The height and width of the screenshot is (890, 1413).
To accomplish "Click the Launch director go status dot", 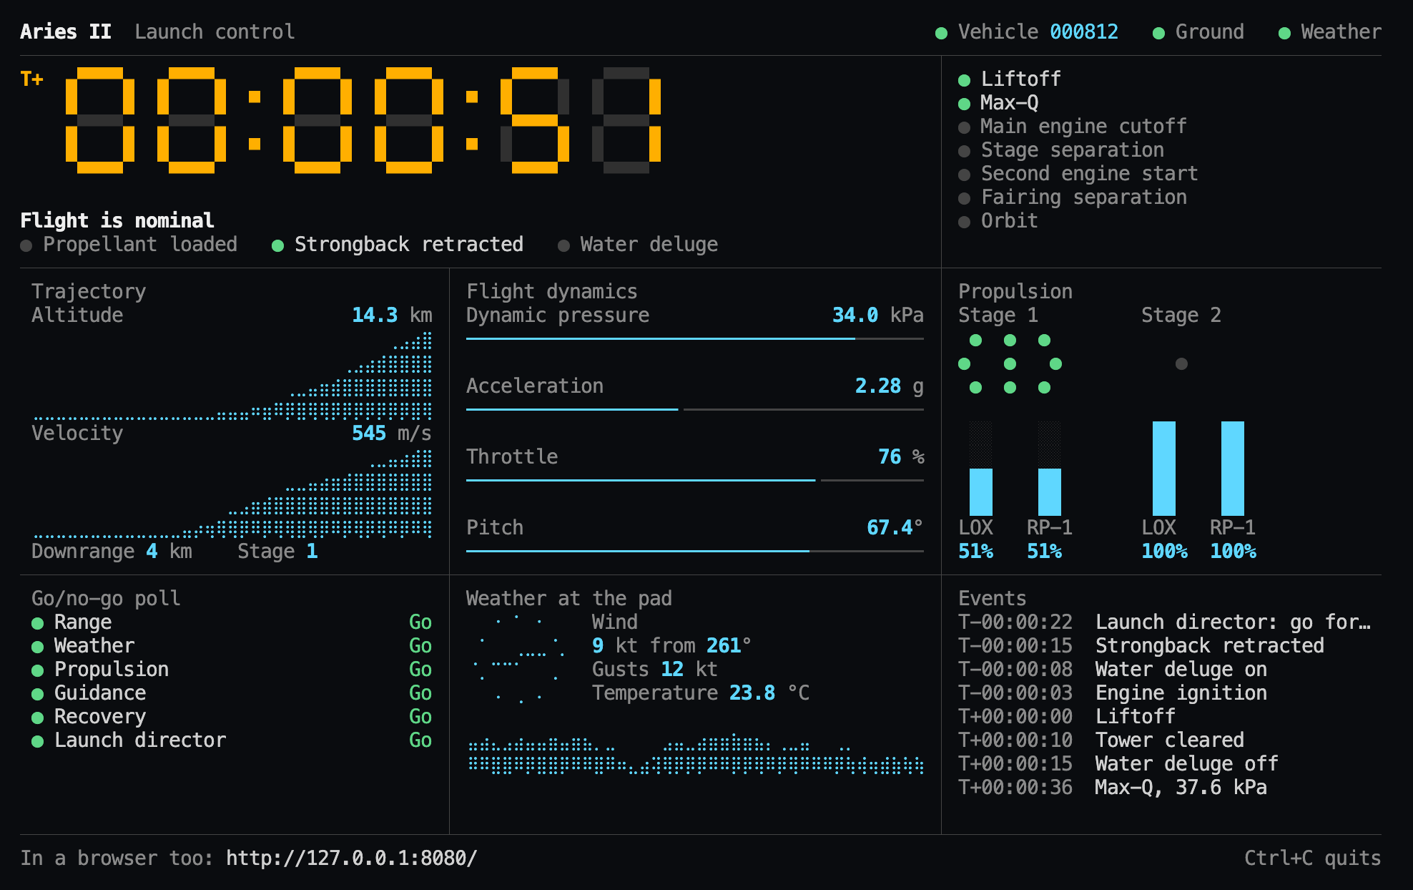I will 37,741.
